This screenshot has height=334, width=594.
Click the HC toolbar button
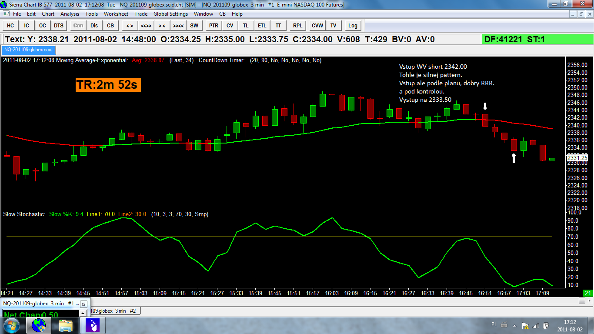[10, 26]
